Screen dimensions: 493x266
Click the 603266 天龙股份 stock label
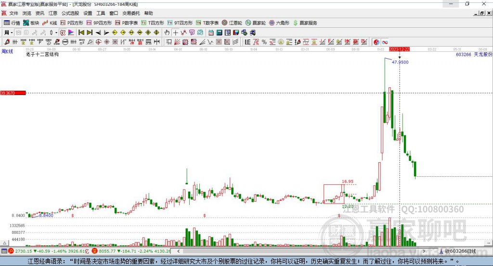(x=474, y=54)
